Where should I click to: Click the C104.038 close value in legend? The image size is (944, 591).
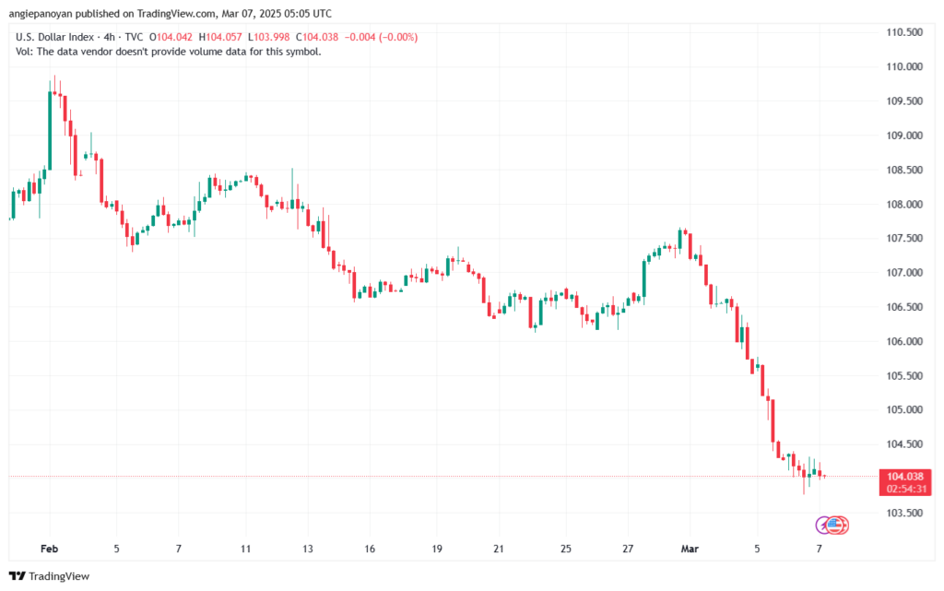pyautogui.click(x=317, y=37)
